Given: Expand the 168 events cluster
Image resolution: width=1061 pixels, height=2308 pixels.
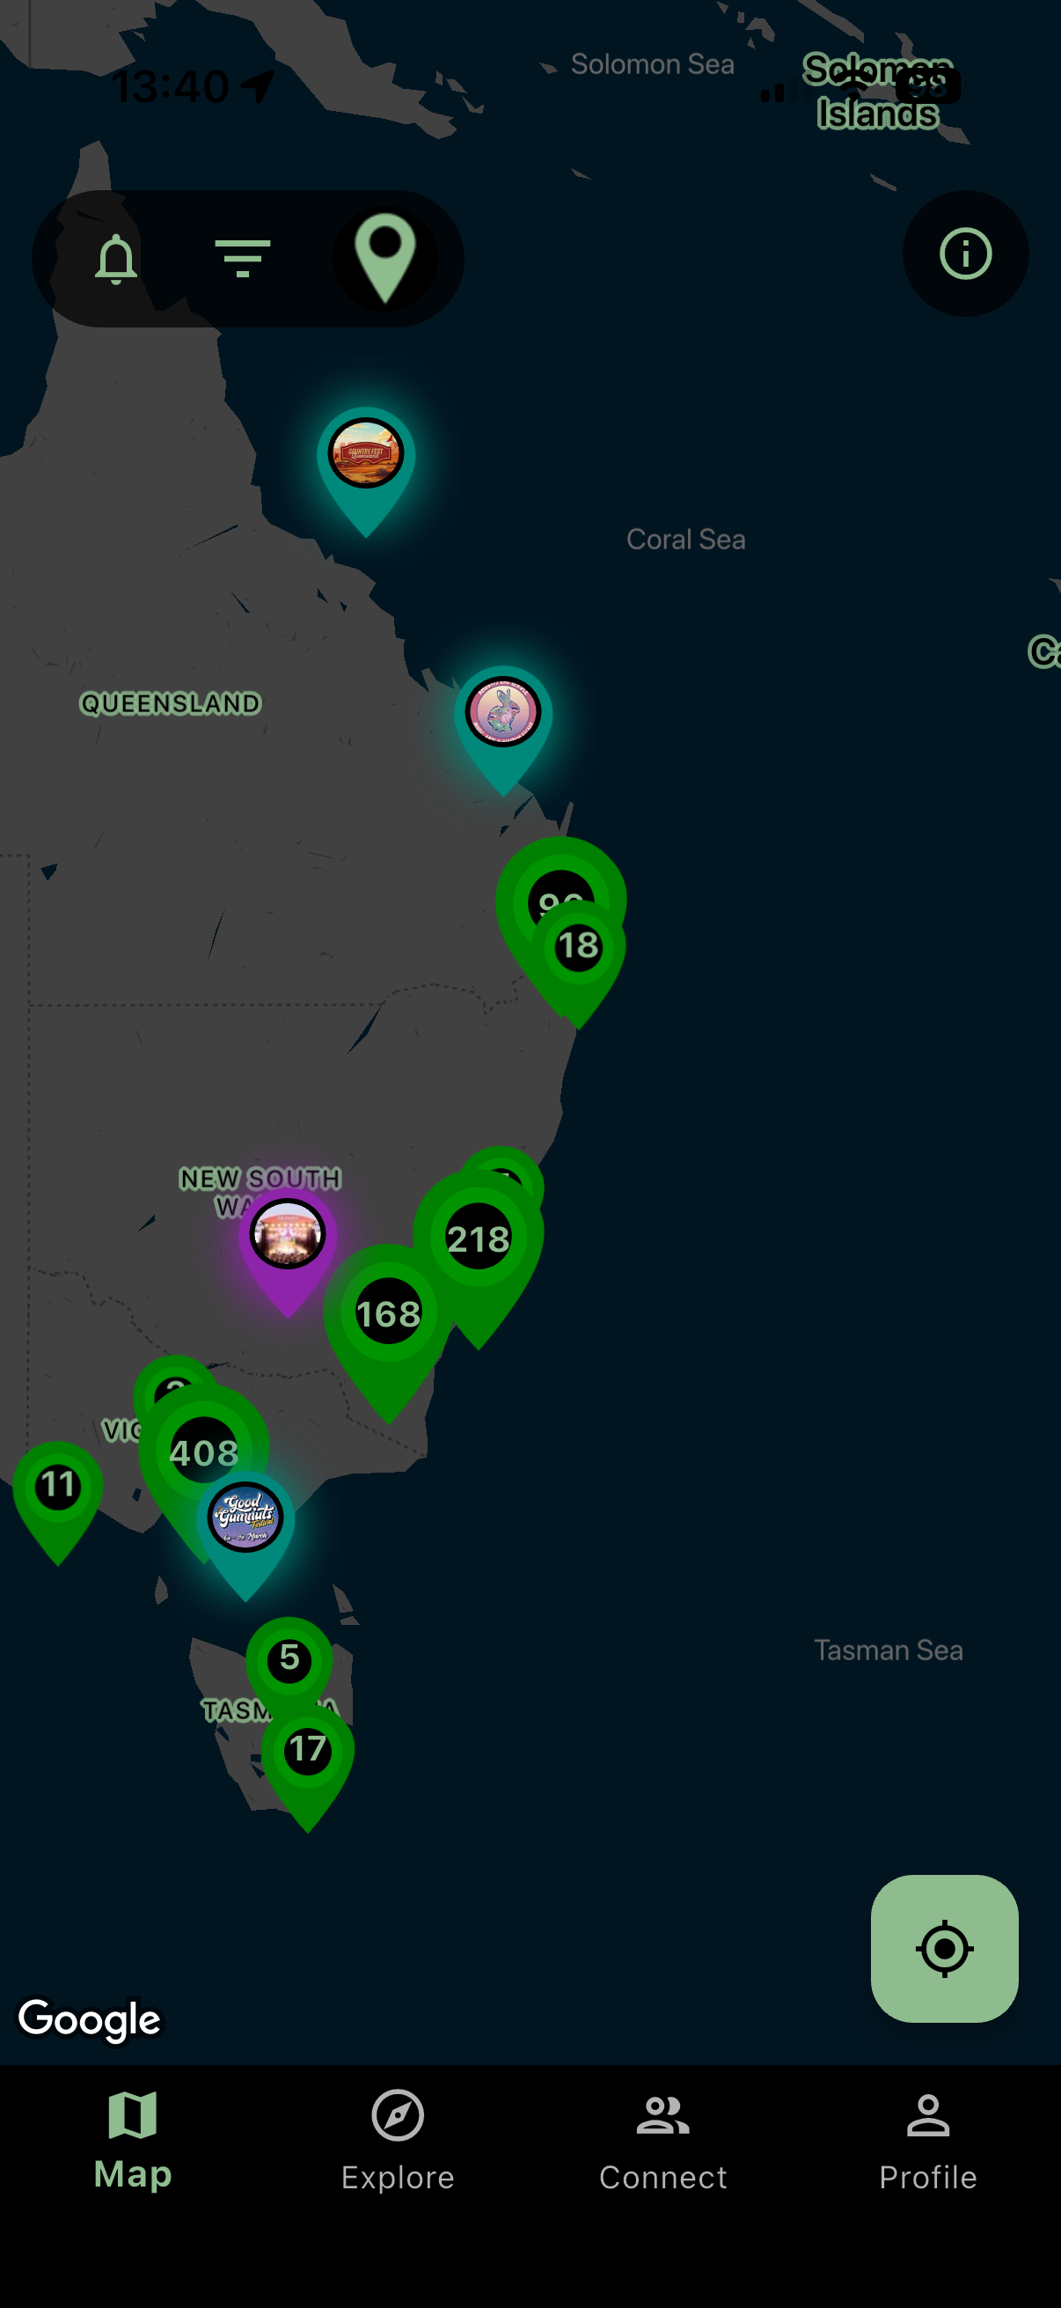Looking at the screenshot, I should coord(388,1315).
